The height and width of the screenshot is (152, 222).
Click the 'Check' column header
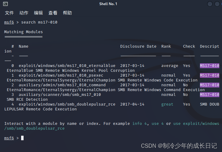(189, 46)
